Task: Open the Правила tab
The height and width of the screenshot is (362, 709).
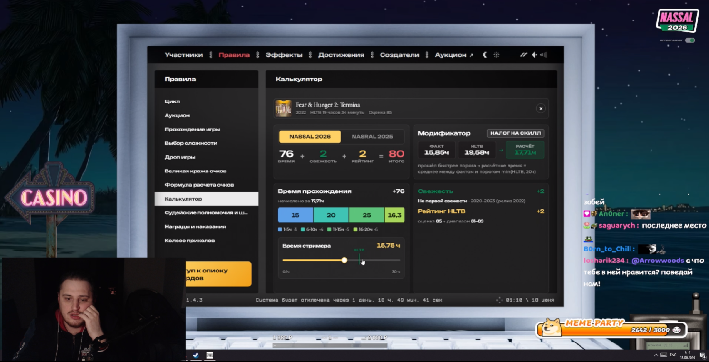Action: coord(234,55)
